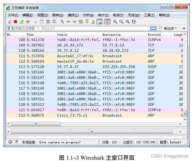Click the save capture file icon
Image resolution: width=193 pixels, height=161 pixels.
coord(42,22)
